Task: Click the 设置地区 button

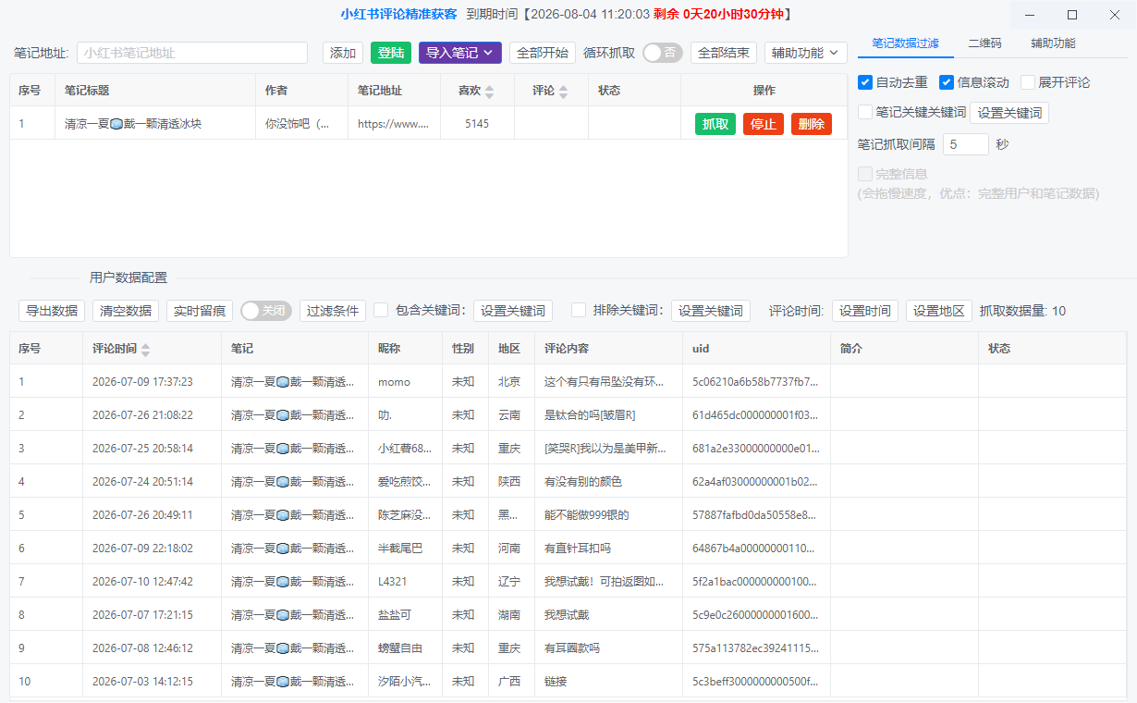Action: tap(939, 311)
